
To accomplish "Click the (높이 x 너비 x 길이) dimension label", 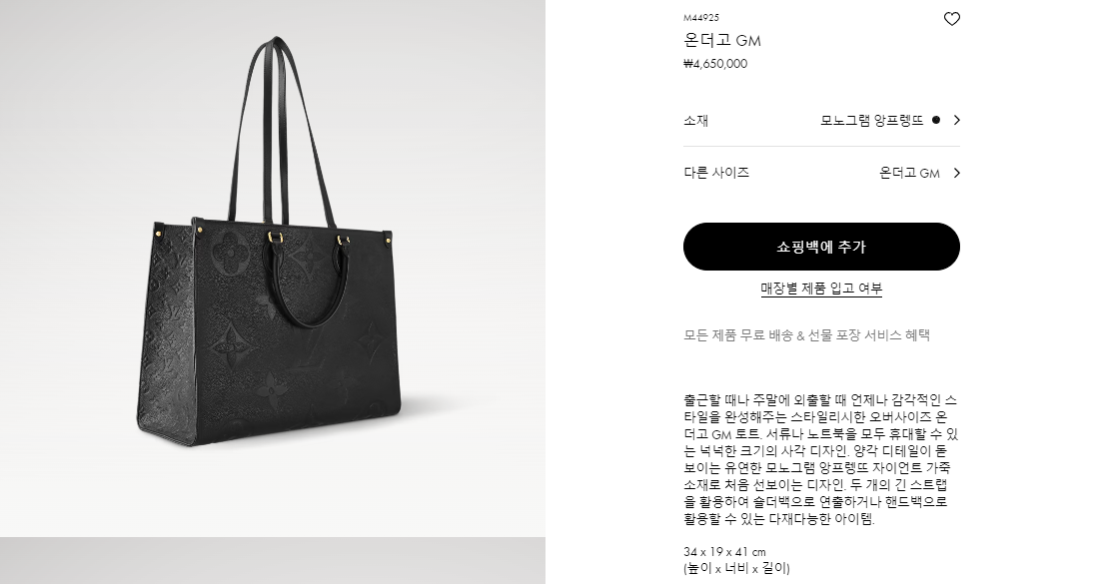I will (736, 569).
